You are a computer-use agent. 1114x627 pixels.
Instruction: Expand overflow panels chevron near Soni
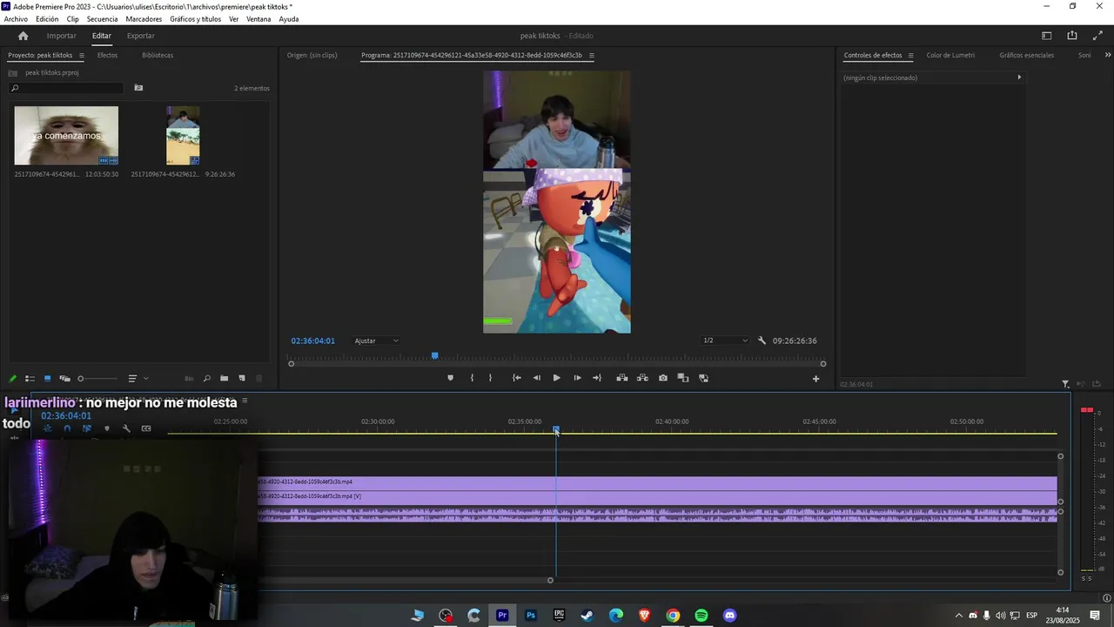(x=1107, y=56)
